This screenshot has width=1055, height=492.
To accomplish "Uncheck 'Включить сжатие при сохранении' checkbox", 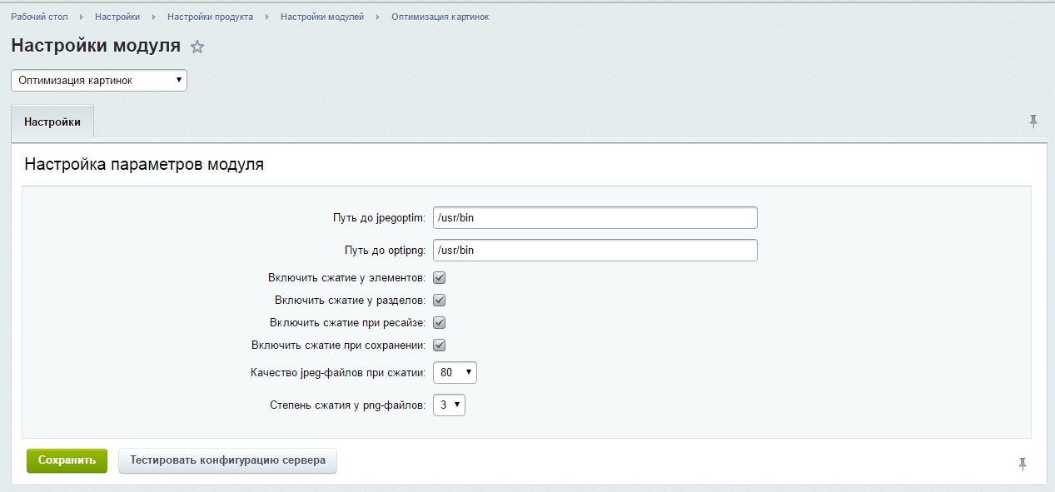I will [x=440, y=345].
